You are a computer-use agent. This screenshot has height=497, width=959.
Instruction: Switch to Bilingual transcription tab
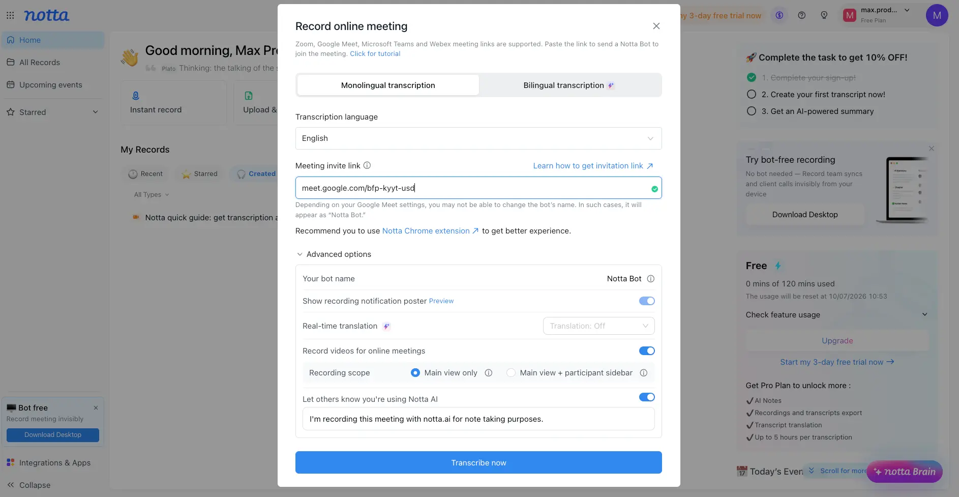[570, 85]
